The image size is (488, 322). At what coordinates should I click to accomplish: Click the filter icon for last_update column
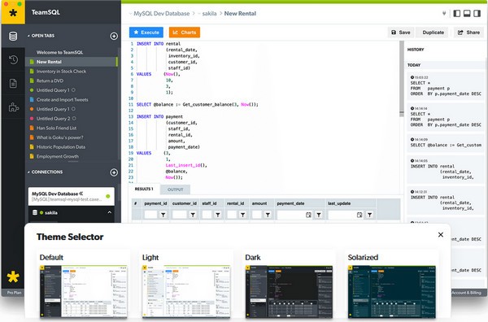coord(369,215)
